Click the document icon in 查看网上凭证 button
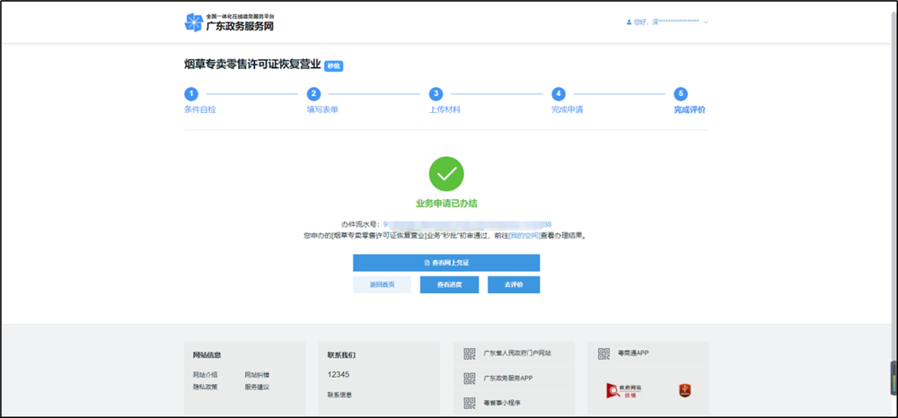Viewport: 898px width, 418px height. (x=426, y=263)
